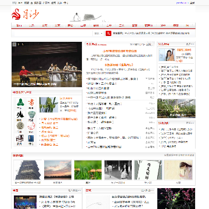The width and height of the screenshot is (209, 209).
Task: Click the red magnifier search button
Action: tap(109, 33)
